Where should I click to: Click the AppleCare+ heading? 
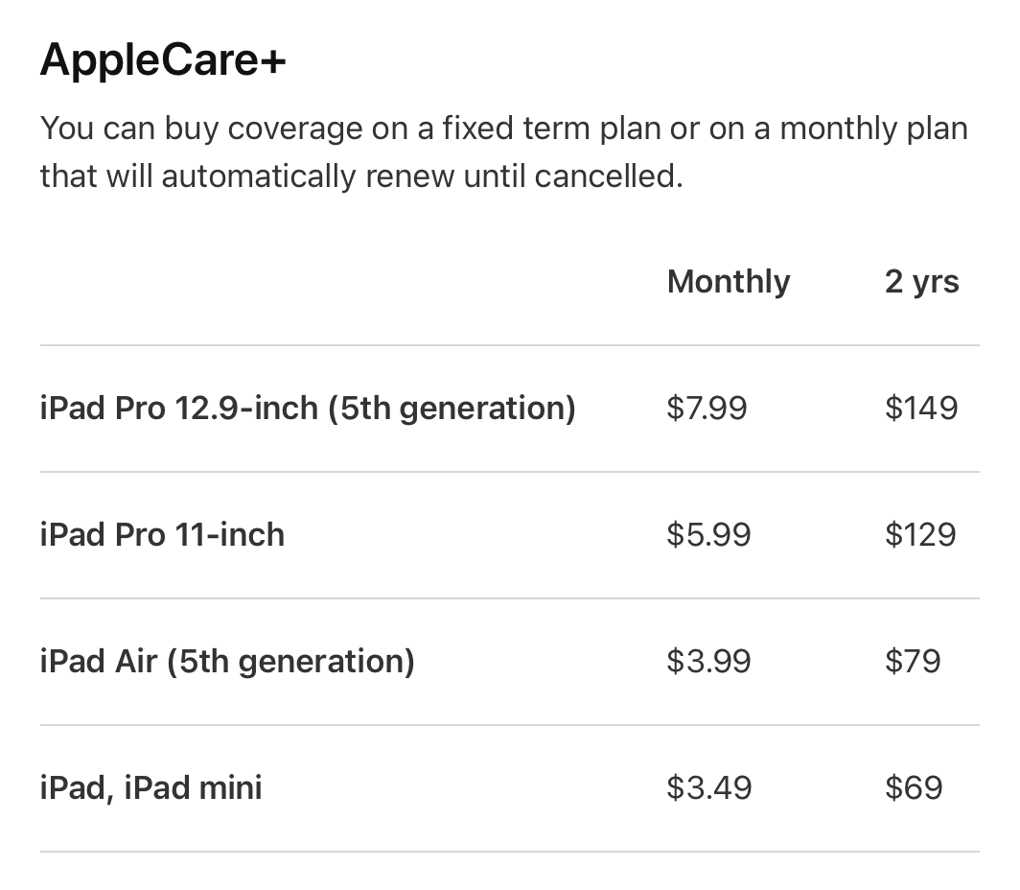point(163,61)
